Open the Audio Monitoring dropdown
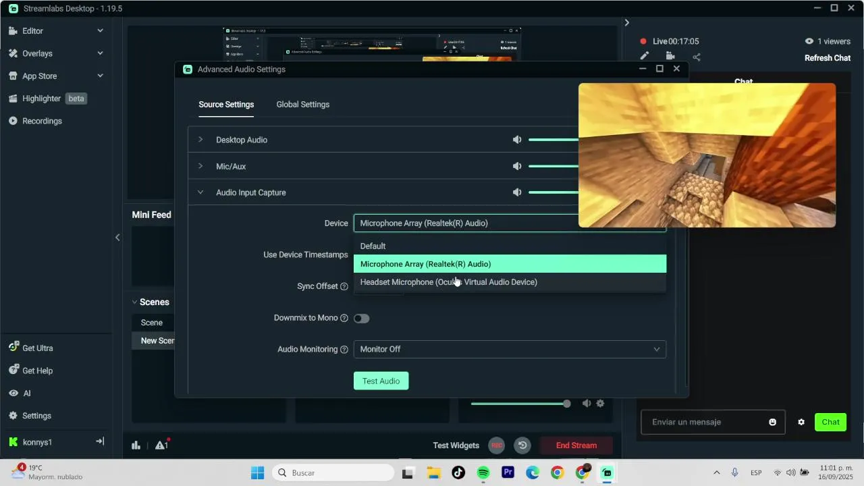 click(510, 349)
